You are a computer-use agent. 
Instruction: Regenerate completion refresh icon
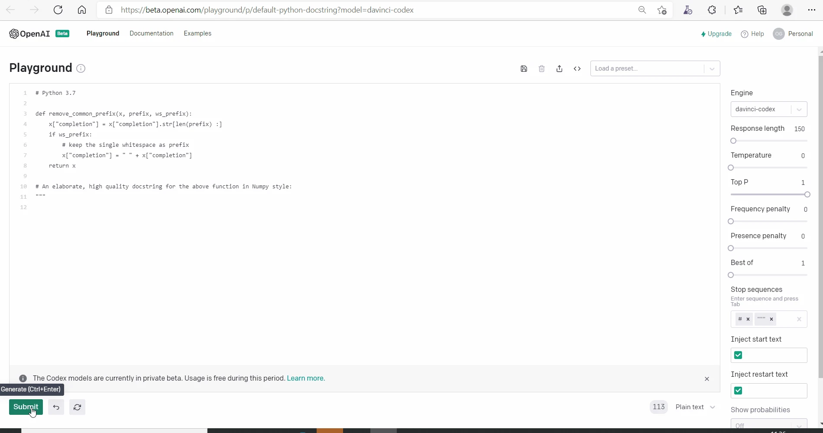point(77,407)
